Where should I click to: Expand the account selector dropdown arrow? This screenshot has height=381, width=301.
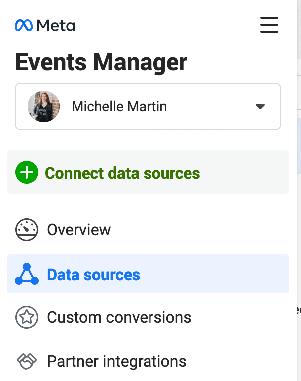(260, 106)
